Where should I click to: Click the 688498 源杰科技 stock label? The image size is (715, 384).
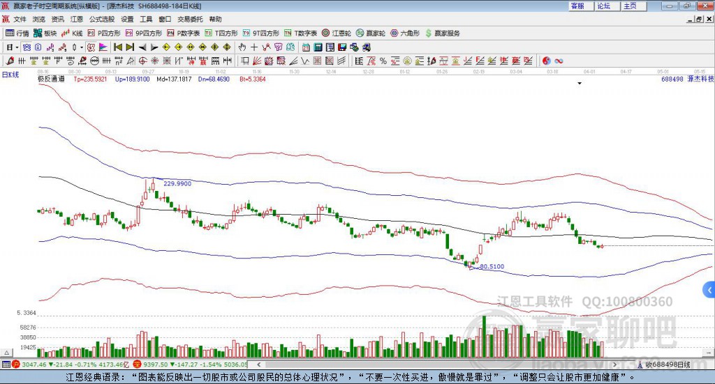pyautogui.click(x=687, y=79)
